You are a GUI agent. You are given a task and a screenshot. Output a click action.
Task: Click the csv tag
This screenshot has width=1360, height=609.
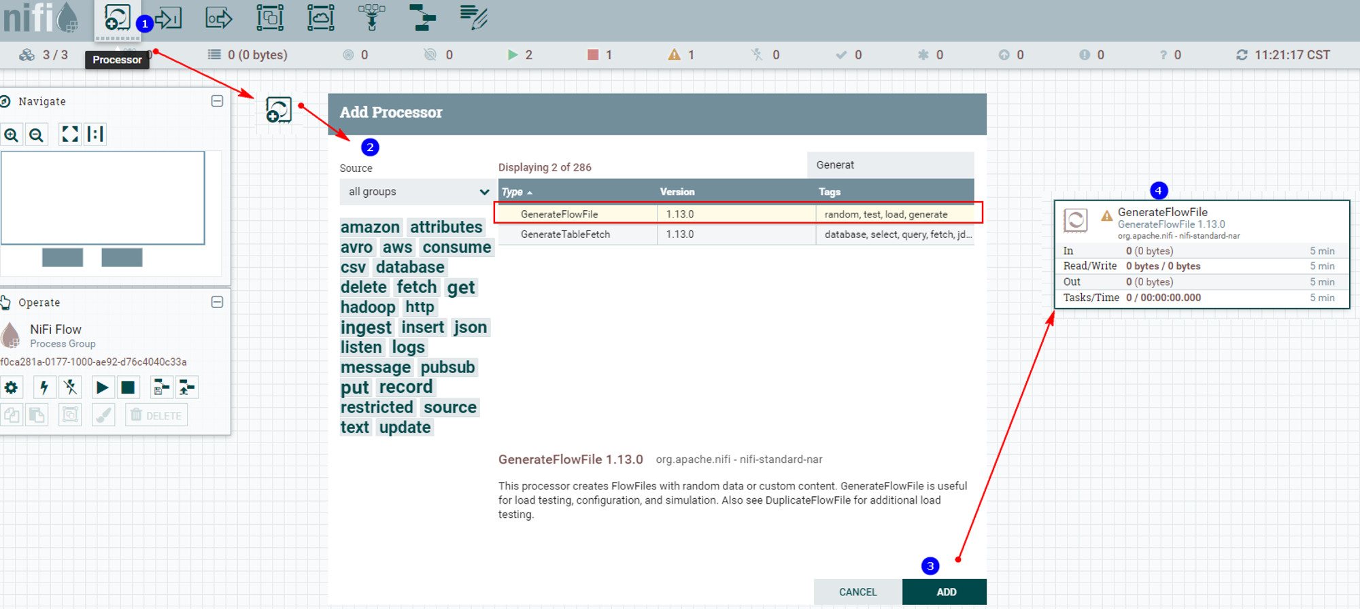pos(353,267)
